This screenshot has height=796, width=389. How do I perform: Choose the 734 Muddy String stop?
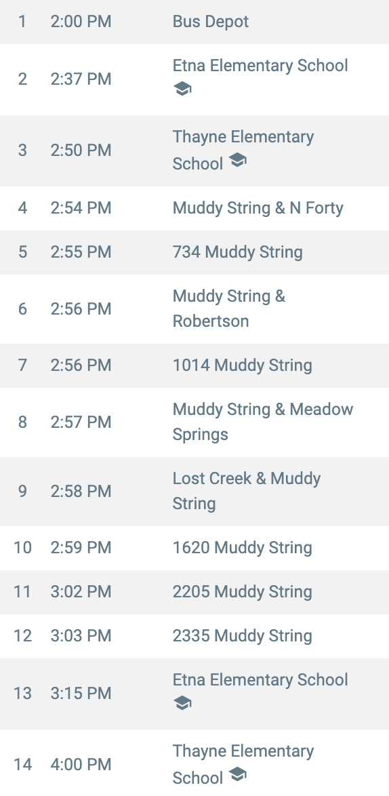(x=194, y=252)
